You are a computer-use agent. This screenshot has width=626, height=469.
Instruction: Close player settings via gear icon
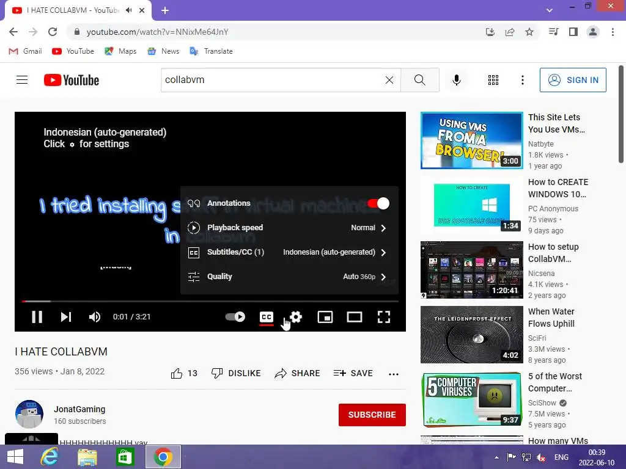[296, 317]
